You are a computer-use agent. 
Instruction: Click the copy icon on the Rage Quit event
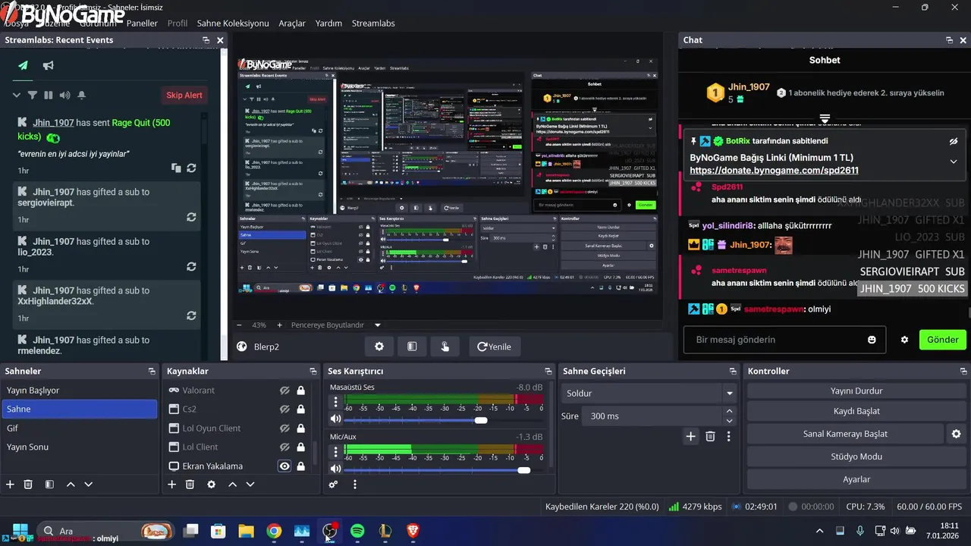pyautogui.click(x=176, y=168)
